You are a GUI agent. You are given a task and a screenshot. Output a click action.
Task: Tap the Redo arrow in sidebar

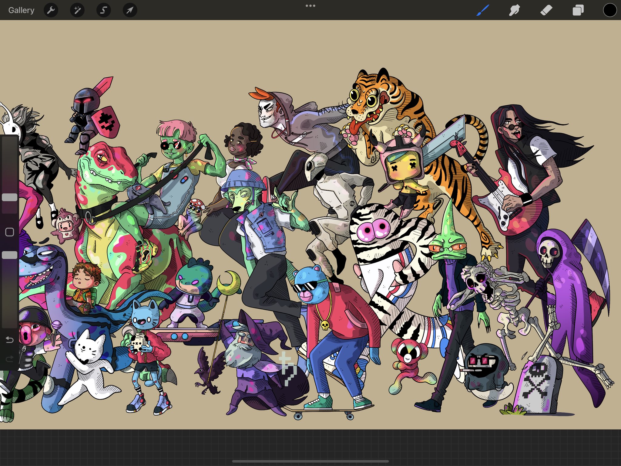coord(9,359)
